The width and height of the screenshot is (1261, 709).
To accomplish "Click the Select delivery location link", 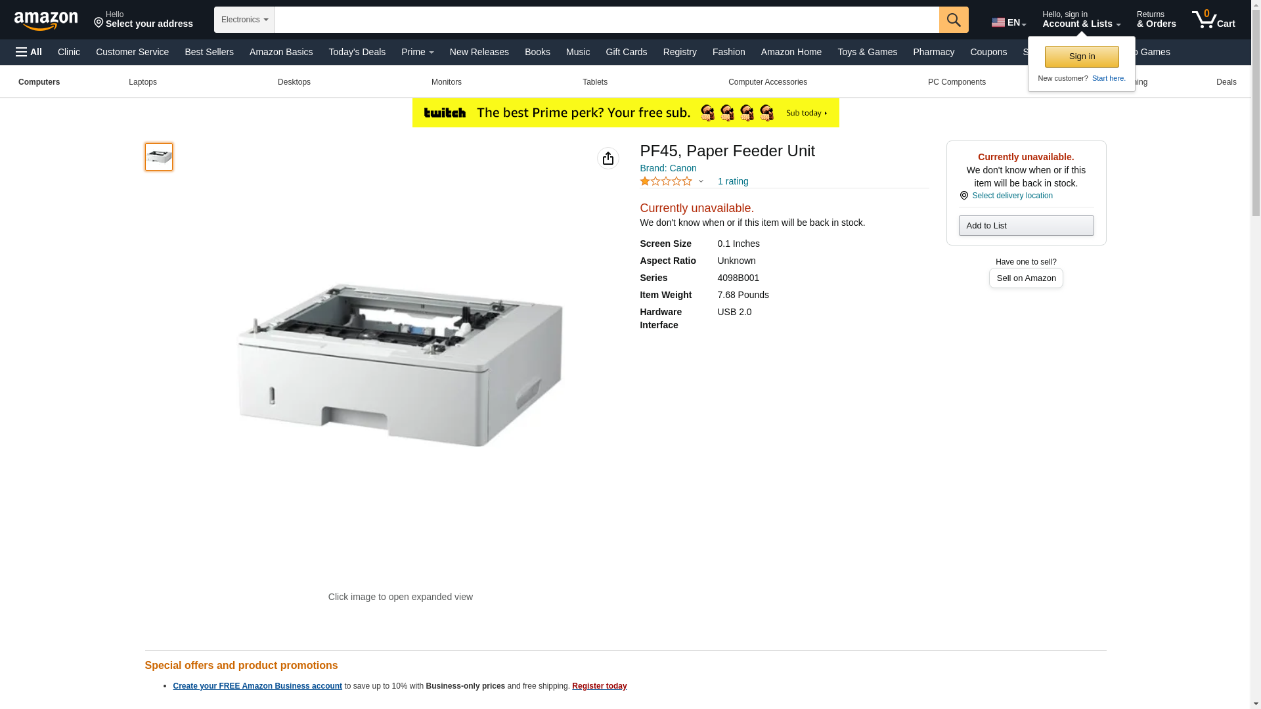I will click(1012, 196).
